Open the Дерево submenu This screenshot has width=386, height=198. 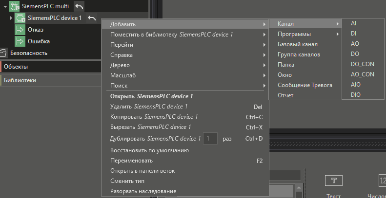click(x=185, y=65)
